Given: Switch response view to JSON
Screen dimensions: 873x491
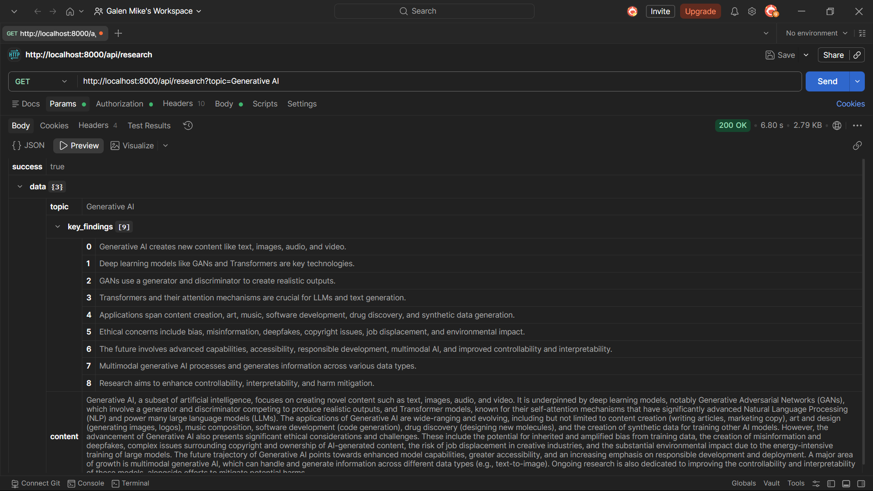Looking at the screenshot, I should pyautogui.click(x=28, y=146).
